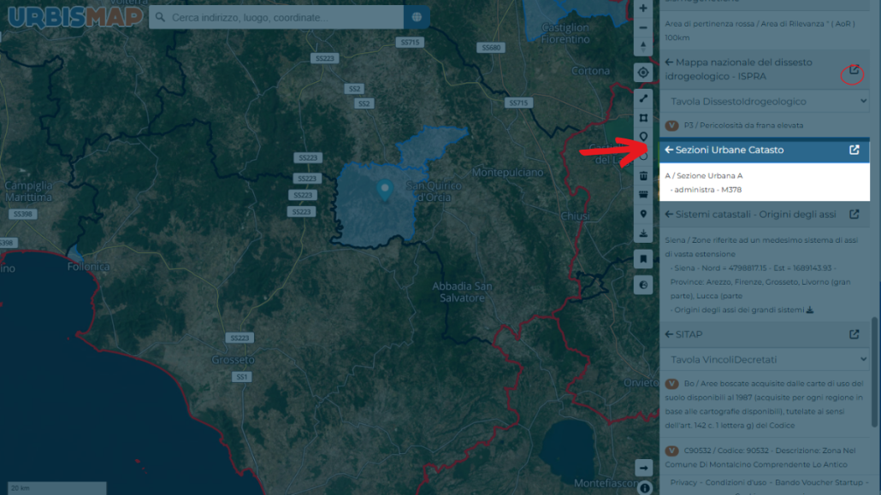Go back from the SITAP section header
881x495 pixels.
coord(669,334)
